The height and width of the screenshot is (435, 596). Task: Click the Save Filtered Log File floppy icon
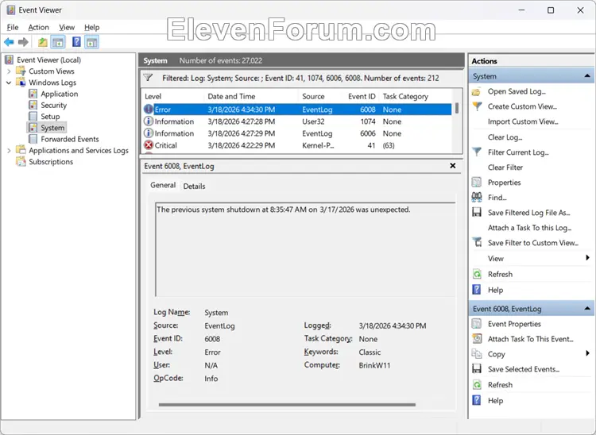(477, 212)
